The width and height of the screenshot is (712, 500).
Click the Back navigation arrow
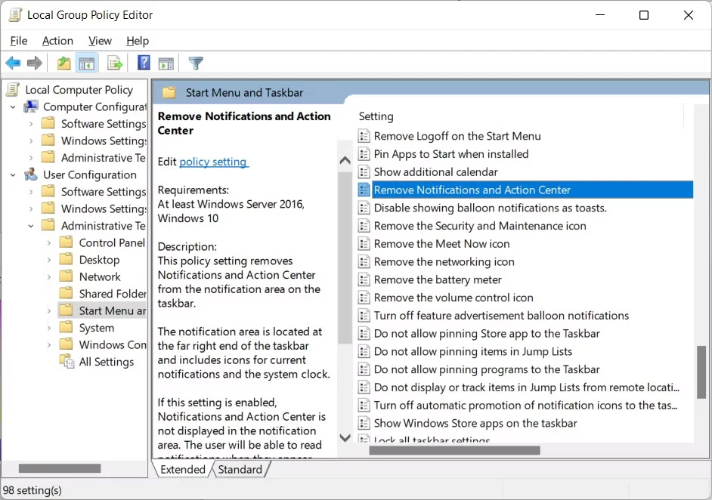(x=13, y=63)
